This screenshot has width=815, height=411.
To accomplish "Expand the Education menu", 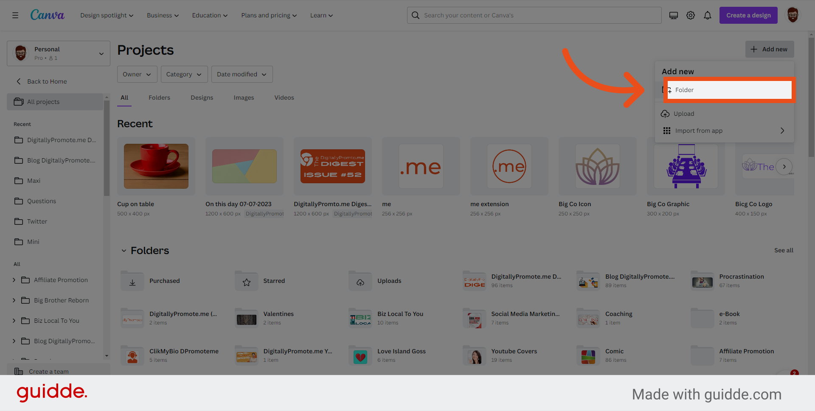I will 210,15.
